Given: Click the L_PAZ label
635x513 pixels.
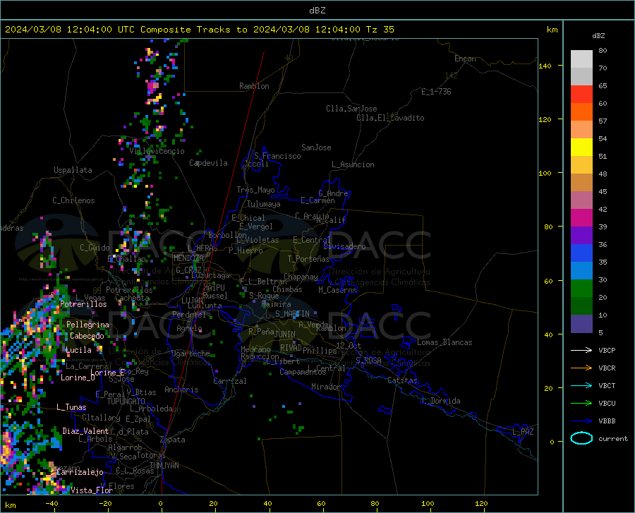Looking at the screenshot, I should [x=523, y=432].
